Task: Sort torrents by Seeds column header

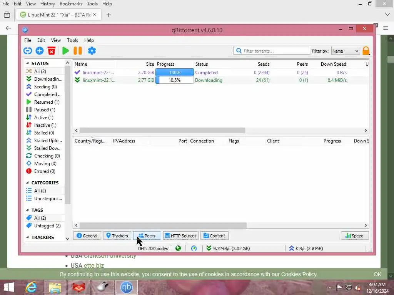Action: (x=263, y=64)
